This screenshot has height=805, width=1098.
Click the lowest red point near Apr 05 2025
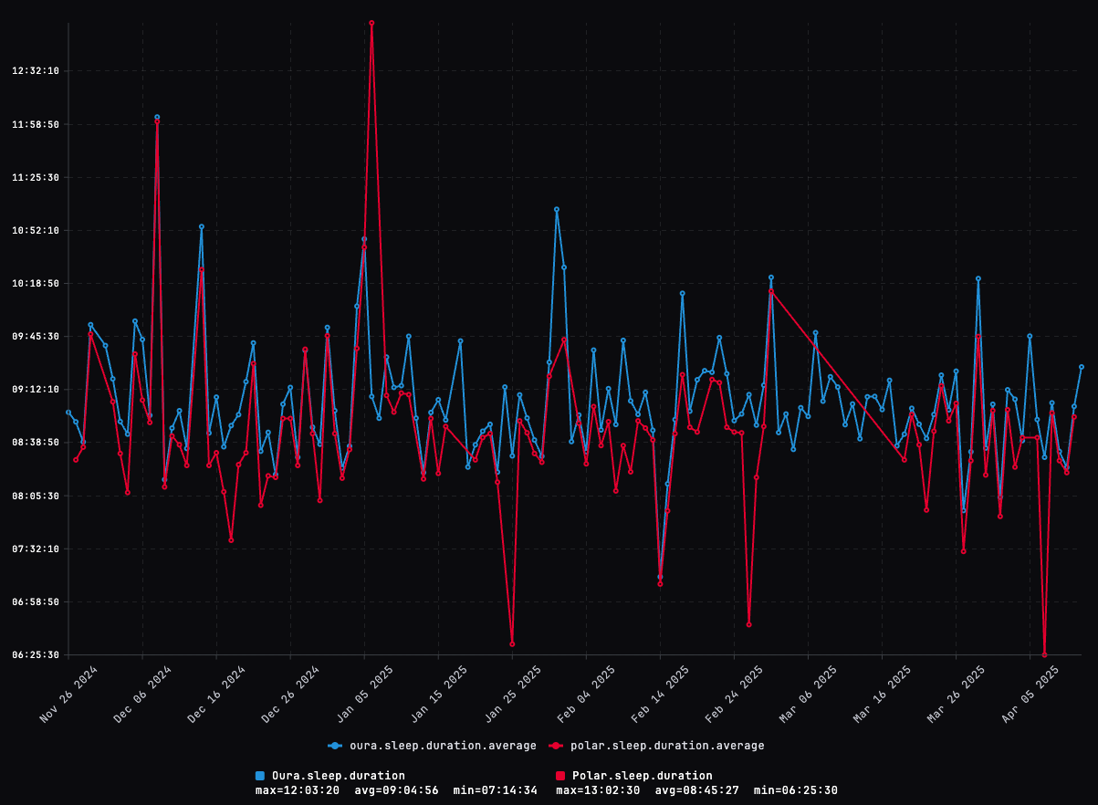1046,654
